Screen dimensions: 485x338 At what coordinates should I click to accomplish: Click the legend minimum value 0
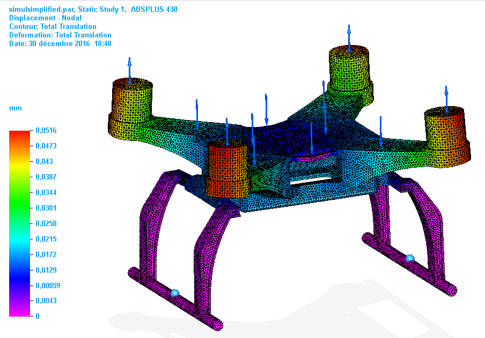(38, 316)
